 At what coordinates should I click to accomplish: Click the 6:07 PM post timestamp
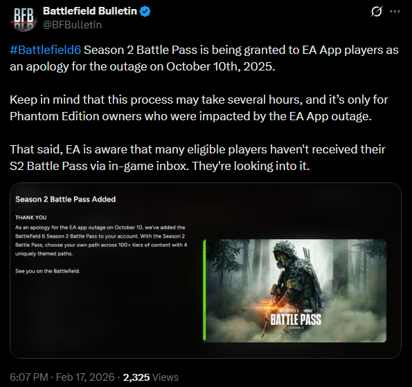[x=29, y=377]
